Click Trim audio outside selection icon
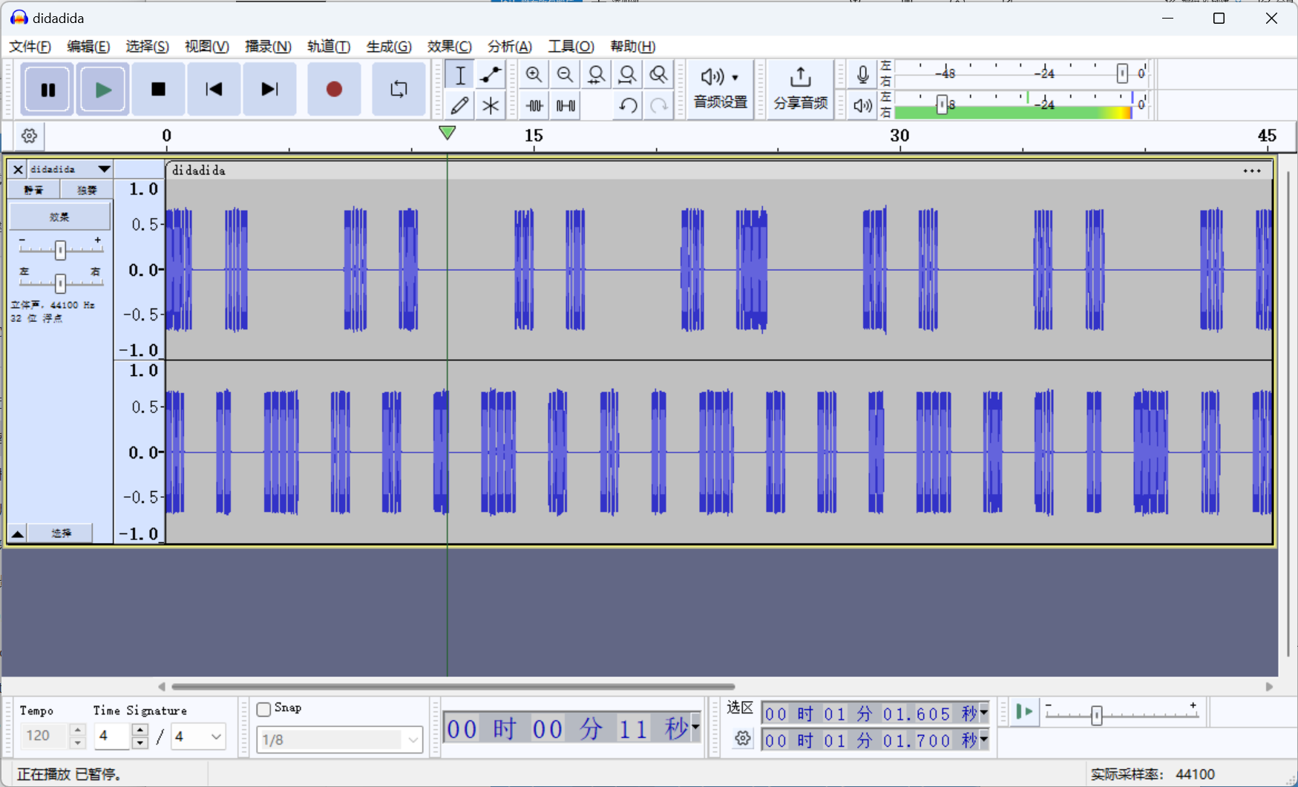 tap(534, 105)
